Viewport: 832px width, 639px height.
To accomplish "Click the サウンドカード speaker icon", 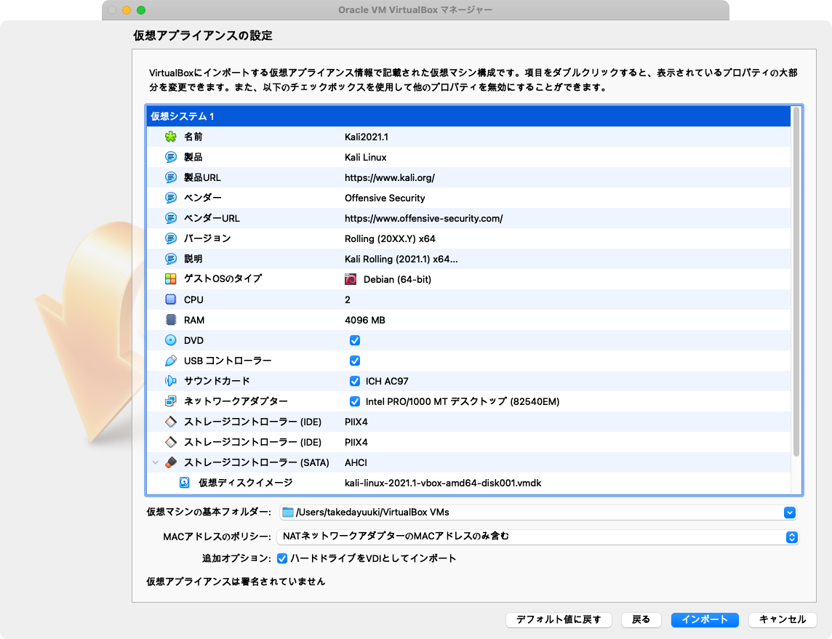I will (170, 381).
